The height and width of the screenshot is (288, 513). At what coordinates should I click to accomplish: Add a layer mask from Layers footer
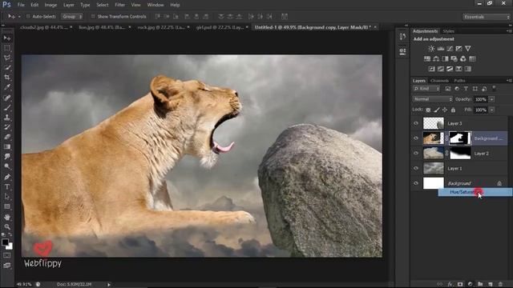coord(460,284)
